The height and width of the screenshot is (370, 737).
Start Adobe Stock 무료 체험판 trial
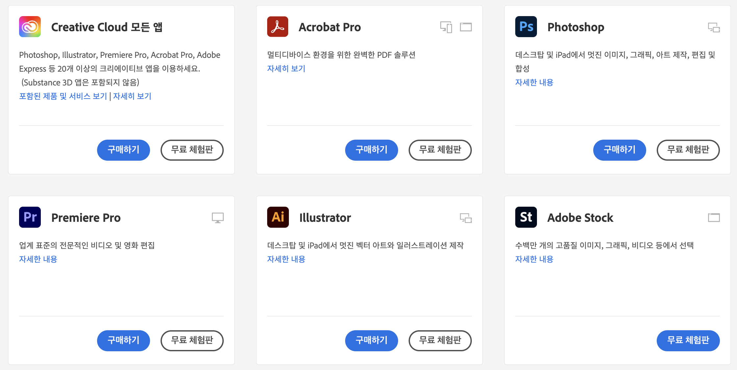(688, 340)
